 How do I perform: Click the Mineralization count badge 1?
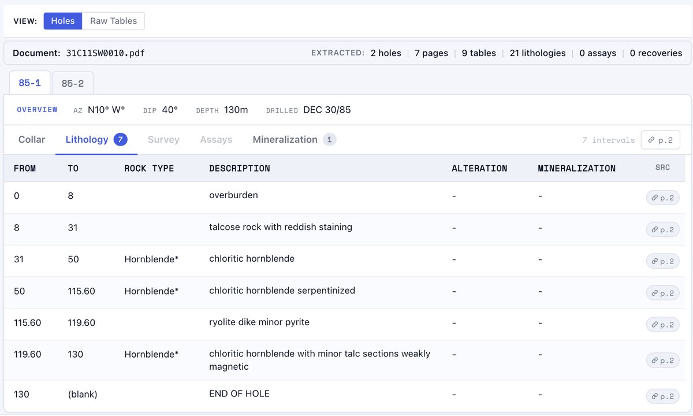click(329, 139)
